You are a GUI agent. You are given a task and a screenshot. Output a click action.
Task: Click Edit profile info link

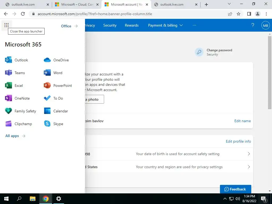238,141
